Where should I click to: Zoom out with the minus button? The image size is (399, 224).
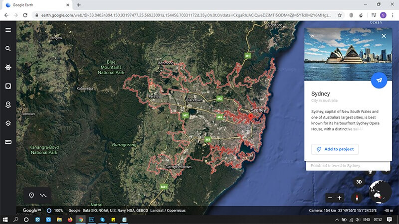[330, 198]
